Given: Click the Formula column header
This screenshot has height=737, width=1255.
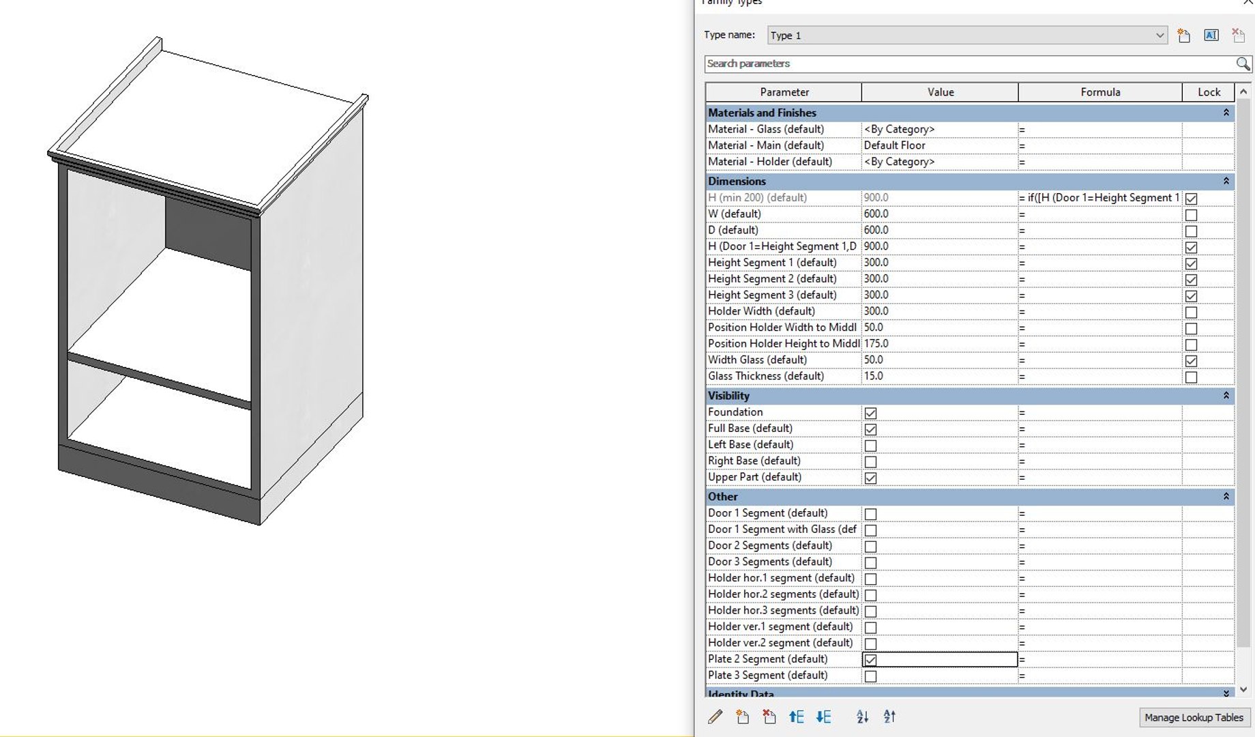Looking at the screenshot, I should pos(1100,92).
